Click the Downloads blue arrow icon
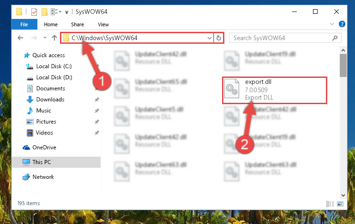Viewport: 355px width, 224px height. (x=30, y=100)
